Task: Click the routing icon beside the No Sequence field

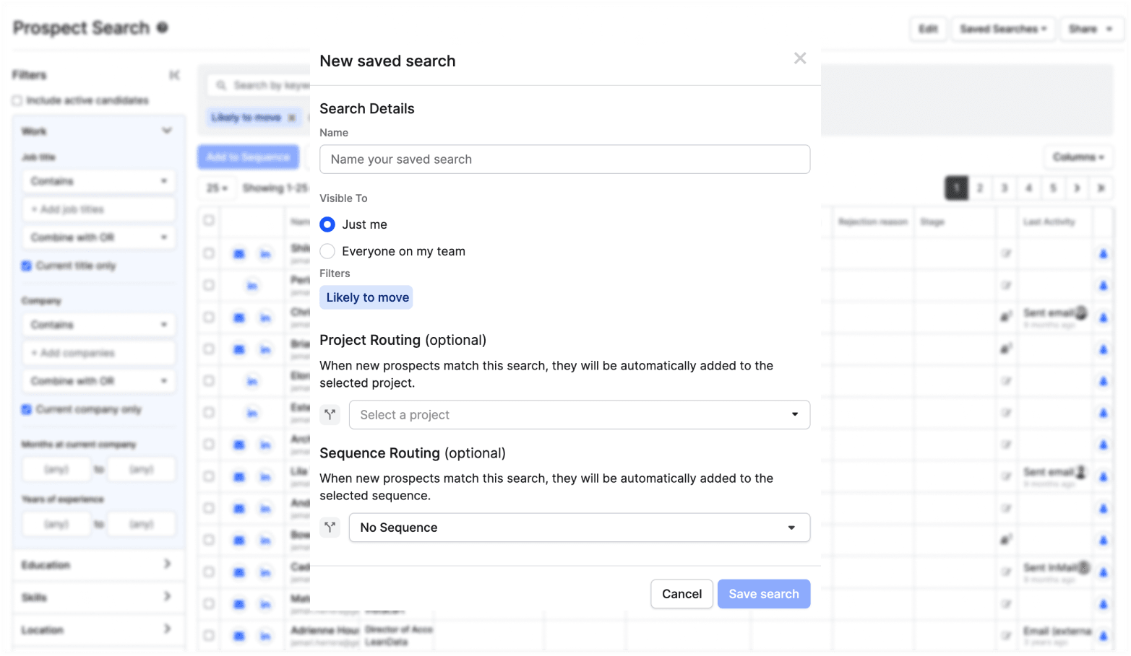Action: pos(330,528)
